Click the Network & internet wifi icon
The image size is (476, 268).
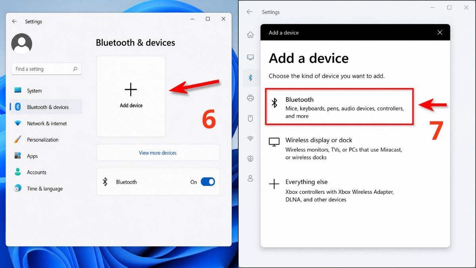click(18, 123)
